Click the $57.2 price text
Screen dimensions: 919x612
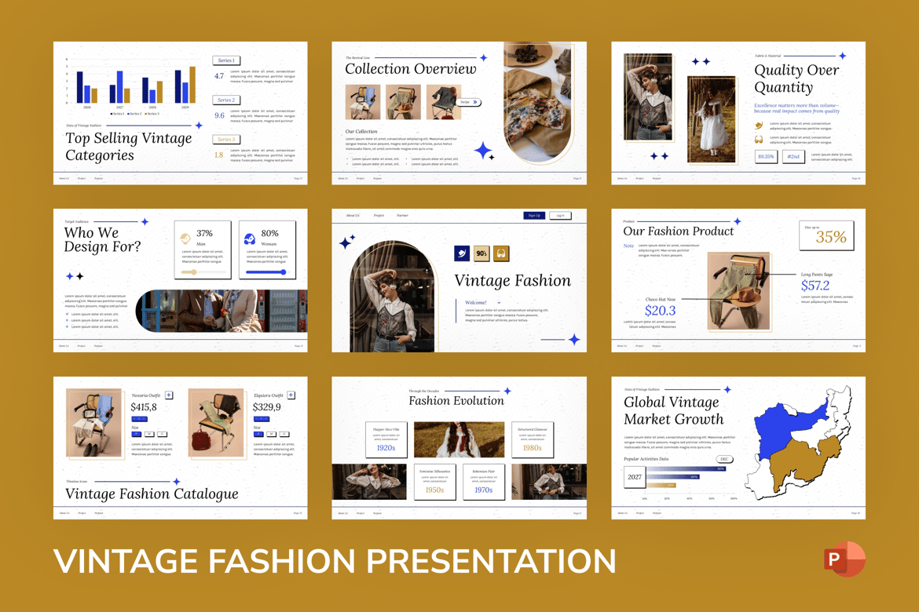click(815, 286)
